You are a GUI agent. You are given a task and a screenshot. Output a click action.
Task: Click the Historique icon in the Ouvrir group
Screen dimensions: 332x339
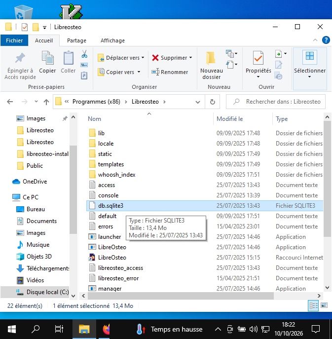[278, 76]
